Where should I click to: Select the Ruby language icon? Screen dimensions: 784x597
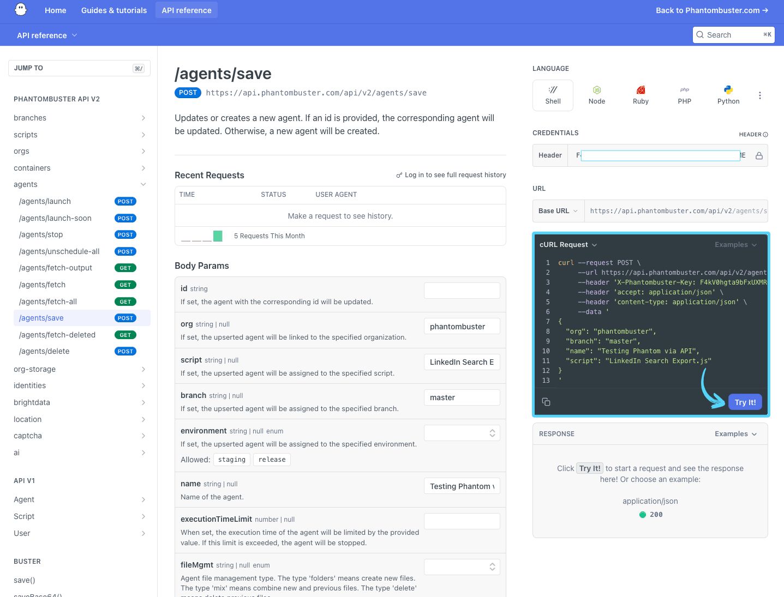641,95
